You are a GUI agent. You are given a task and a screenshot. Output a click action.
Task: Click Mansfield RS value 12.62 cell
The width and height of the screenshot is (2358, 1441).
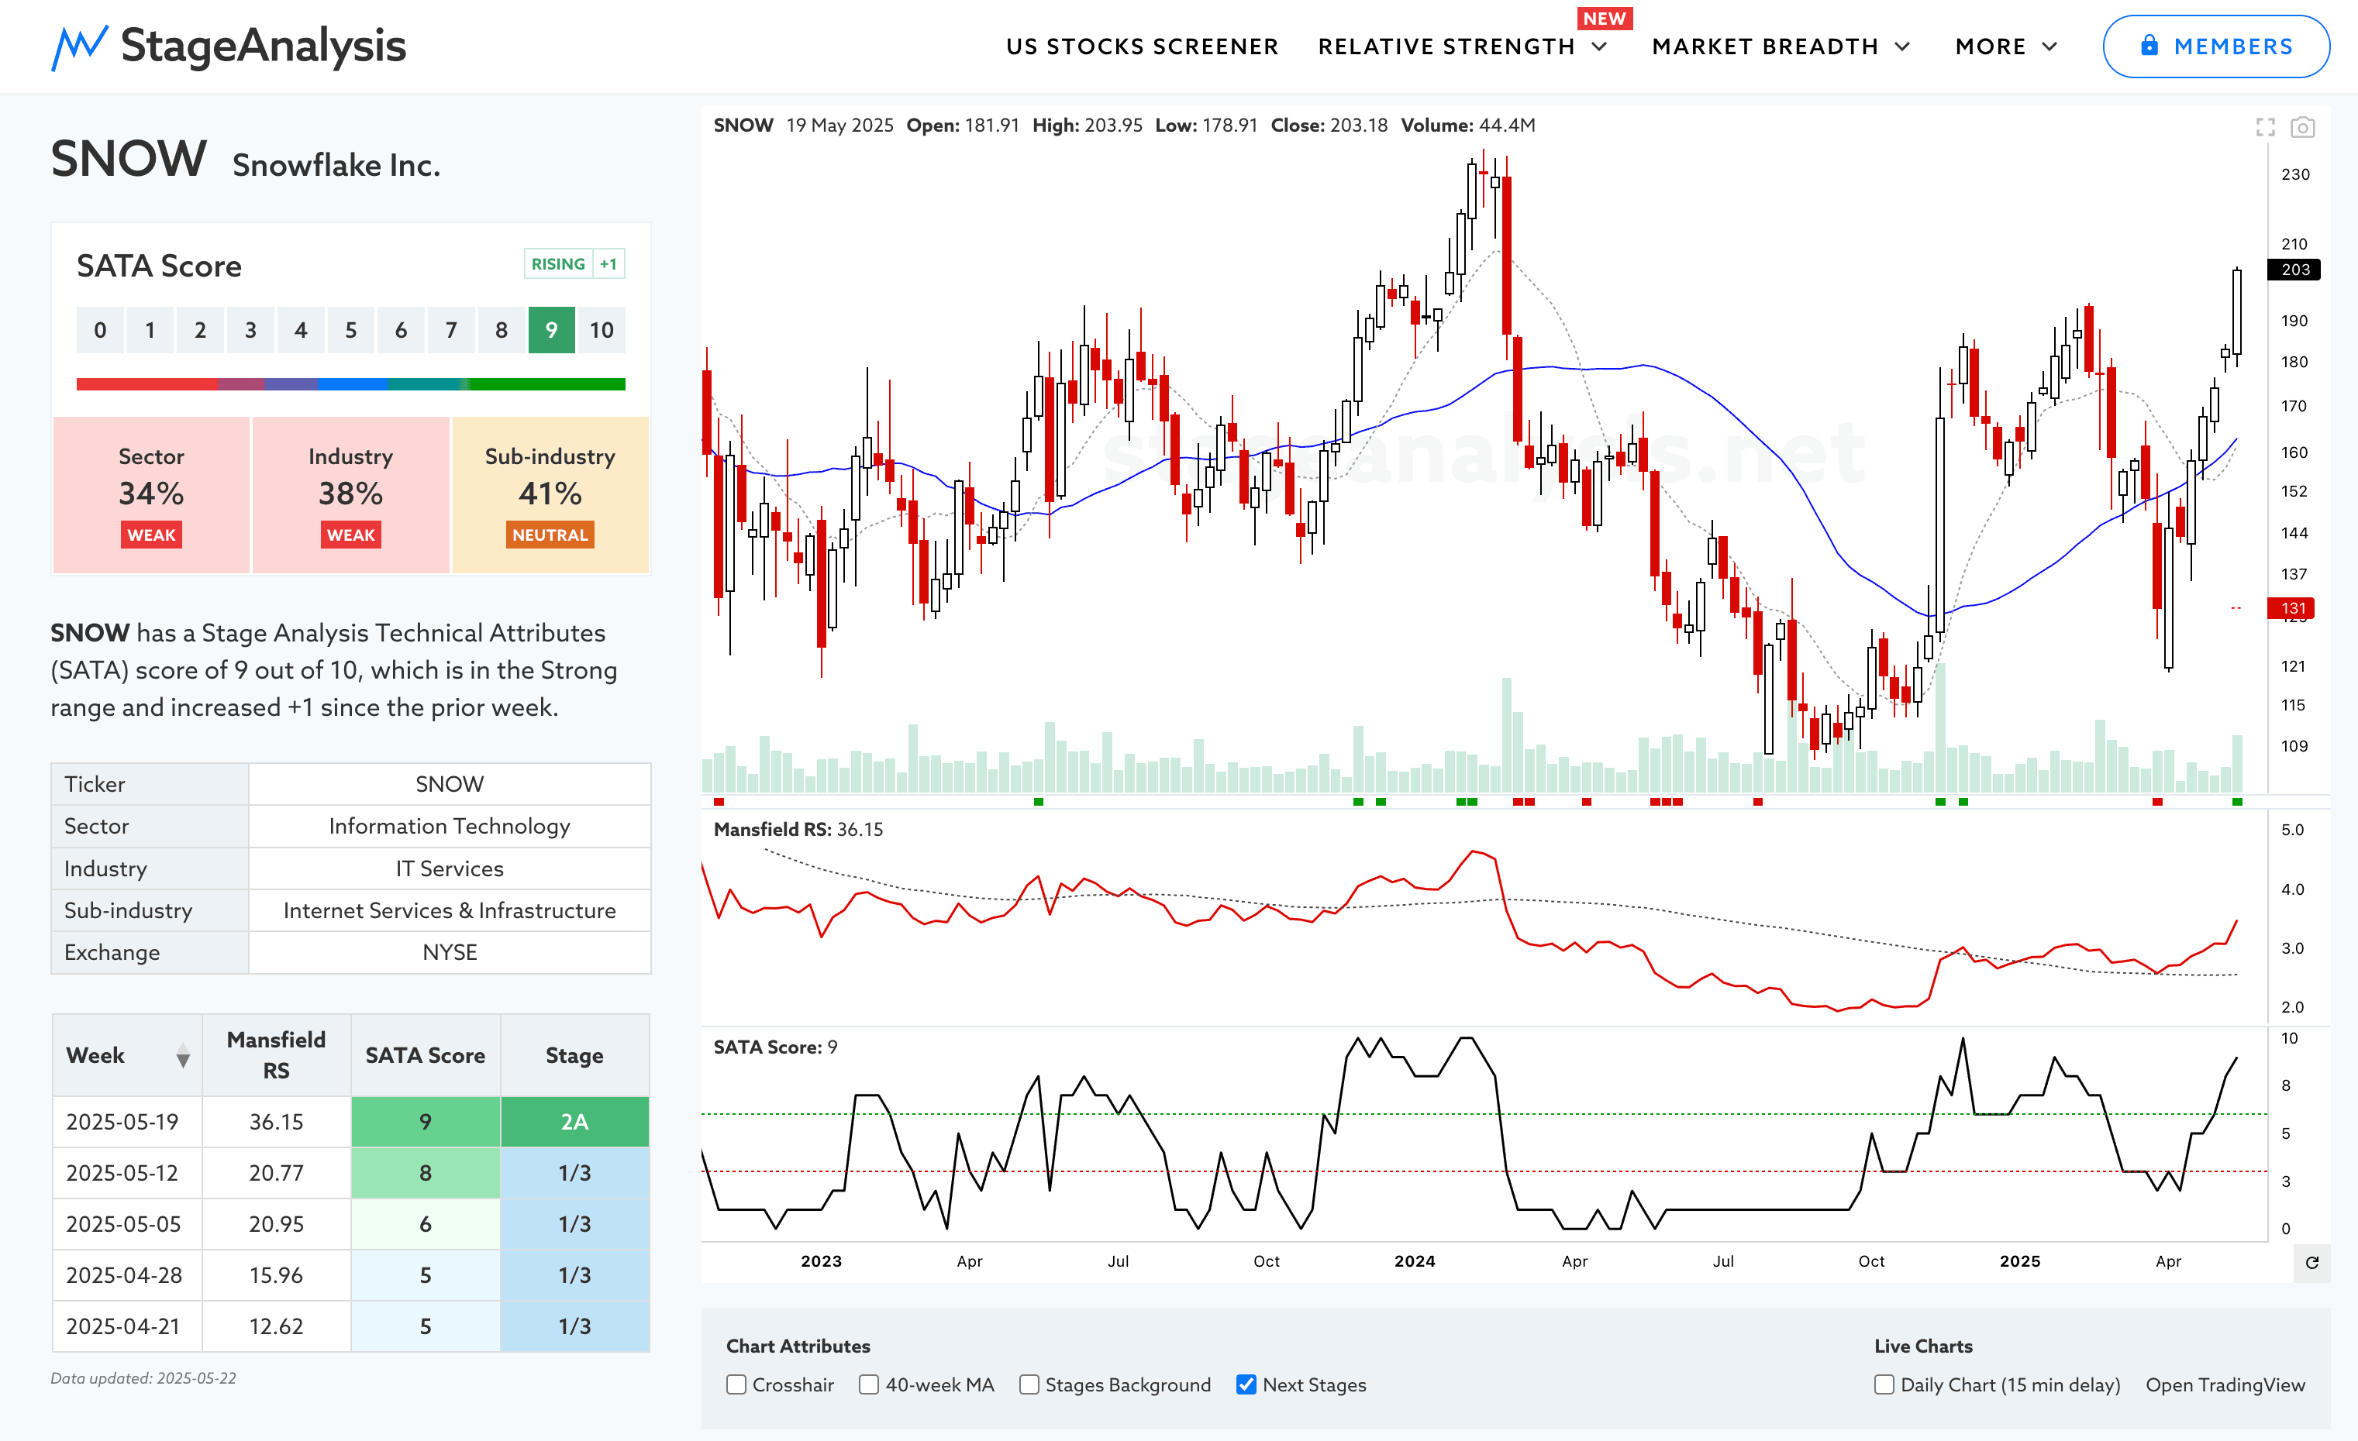277,1326
